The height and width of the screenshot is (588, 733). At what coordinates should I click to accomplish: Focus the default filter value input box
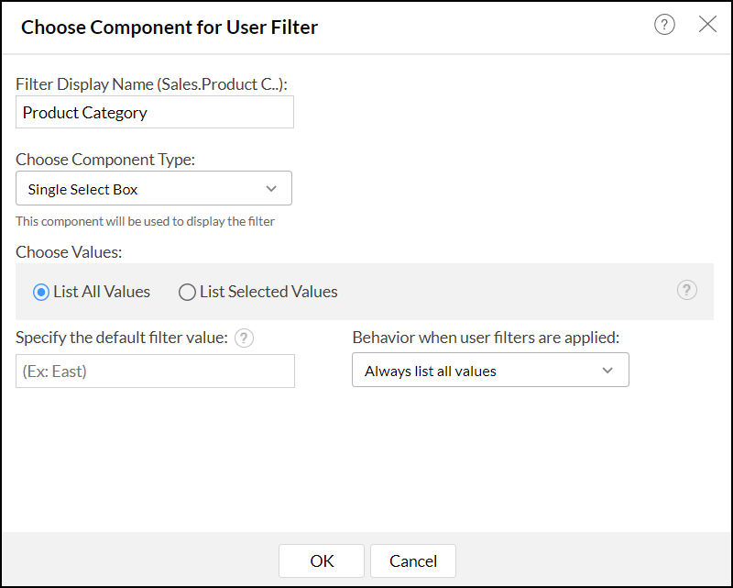[155, 372]
